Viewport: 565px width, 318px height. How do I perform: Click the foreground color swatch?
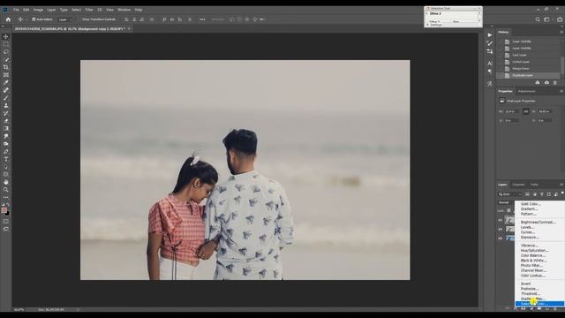pyautogui.click(x=4, y=210)
